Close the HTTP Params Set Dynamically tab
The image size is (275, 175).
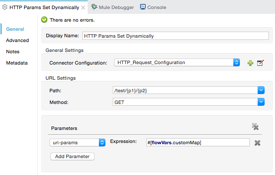pos(83,7)
